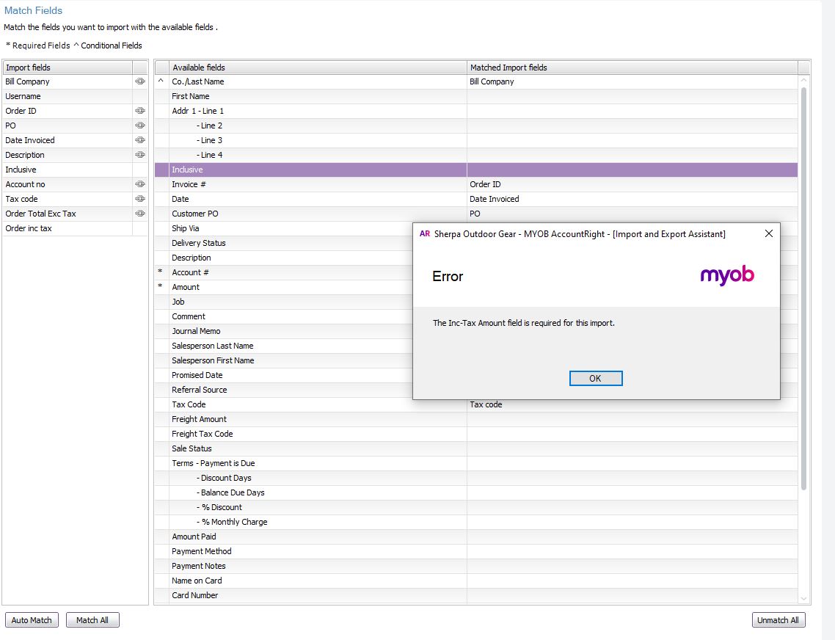The height and width of the screenshot is (640, 835).
Task: Click OK to dismiss the error
Action: tap(595, 379)
